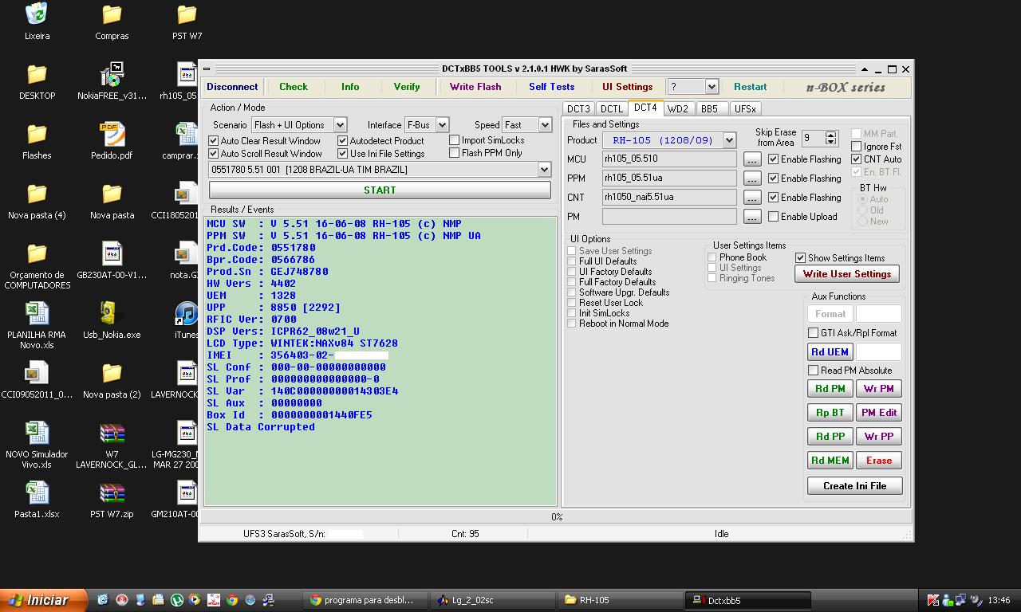Toggle Auto Clear Result Window checkbox
This screenshot has height=612, width=1021.
(x=214, y=140)
